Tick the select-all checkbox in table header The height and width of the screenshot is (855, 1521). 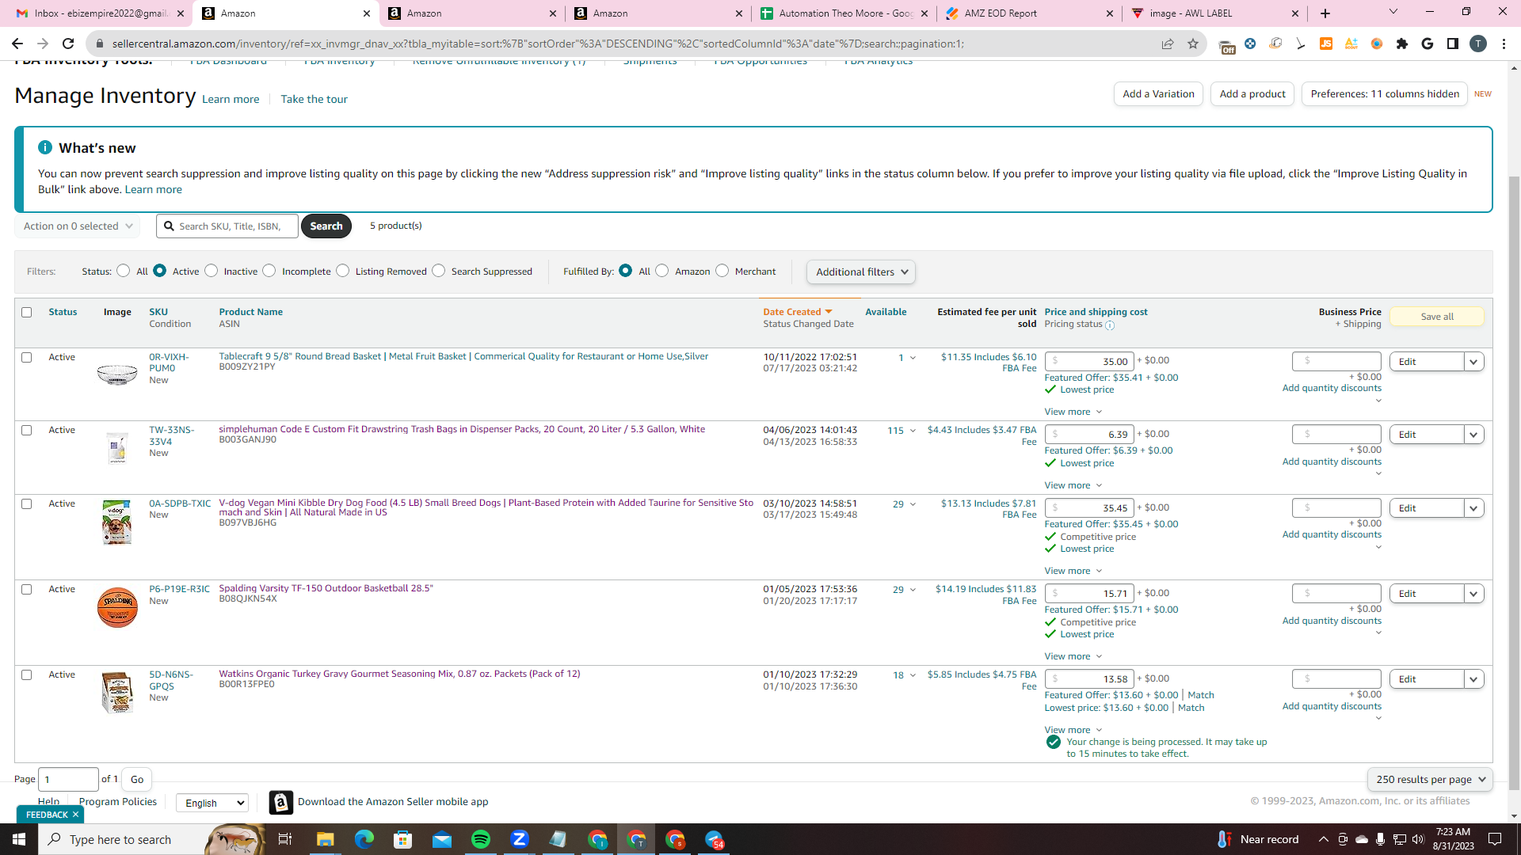pos(27,312)
